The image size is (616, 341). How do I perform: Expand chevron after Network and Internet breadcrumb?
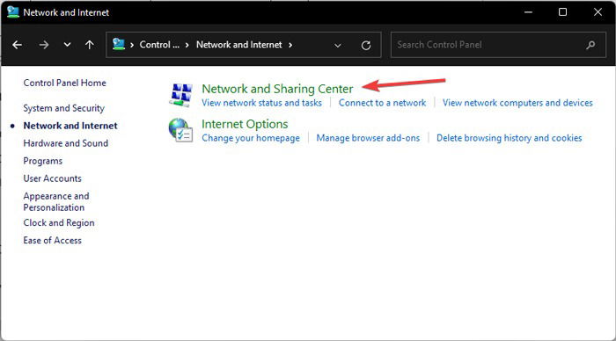pos(290,45)
